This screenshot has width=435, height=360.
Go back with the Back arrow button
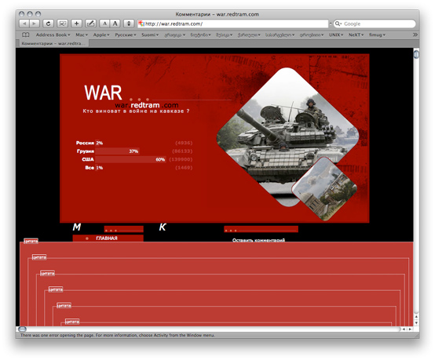click(x=24, y=24)
